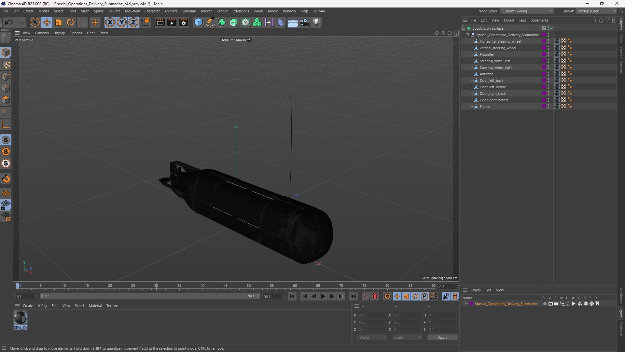Click the Texture mode checkered cube icon

click(x=6, y=65)
